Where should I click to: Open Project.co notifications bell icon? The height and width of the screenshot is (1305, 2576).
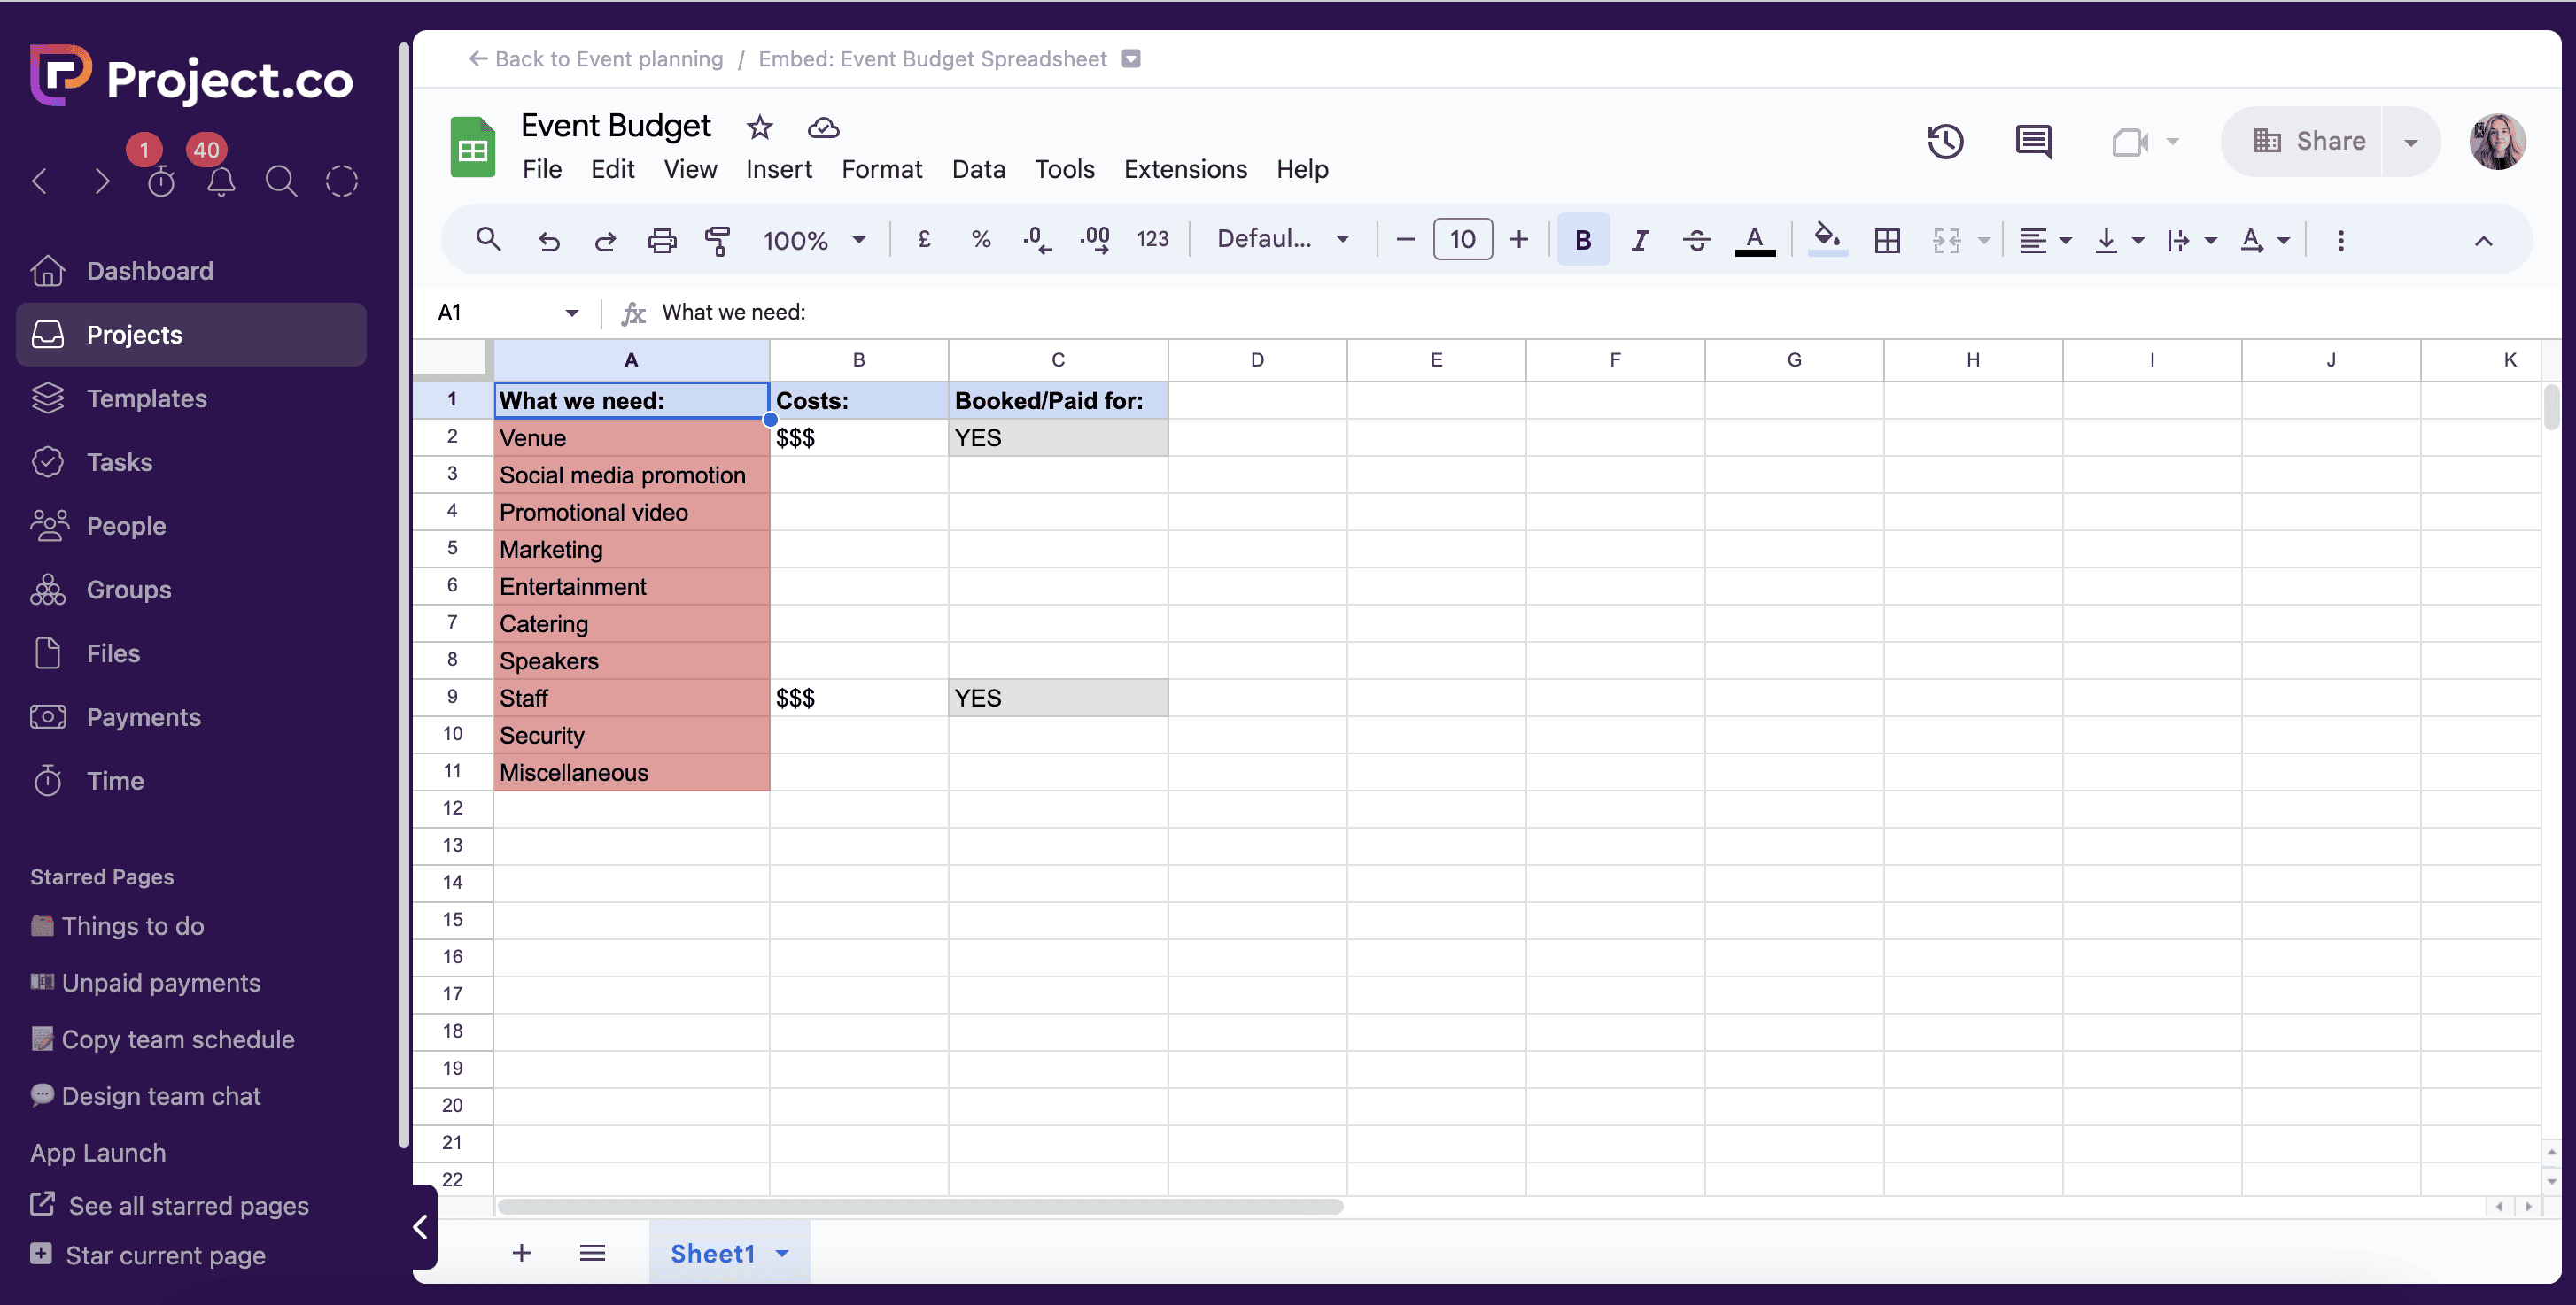[x=221, y=181]
